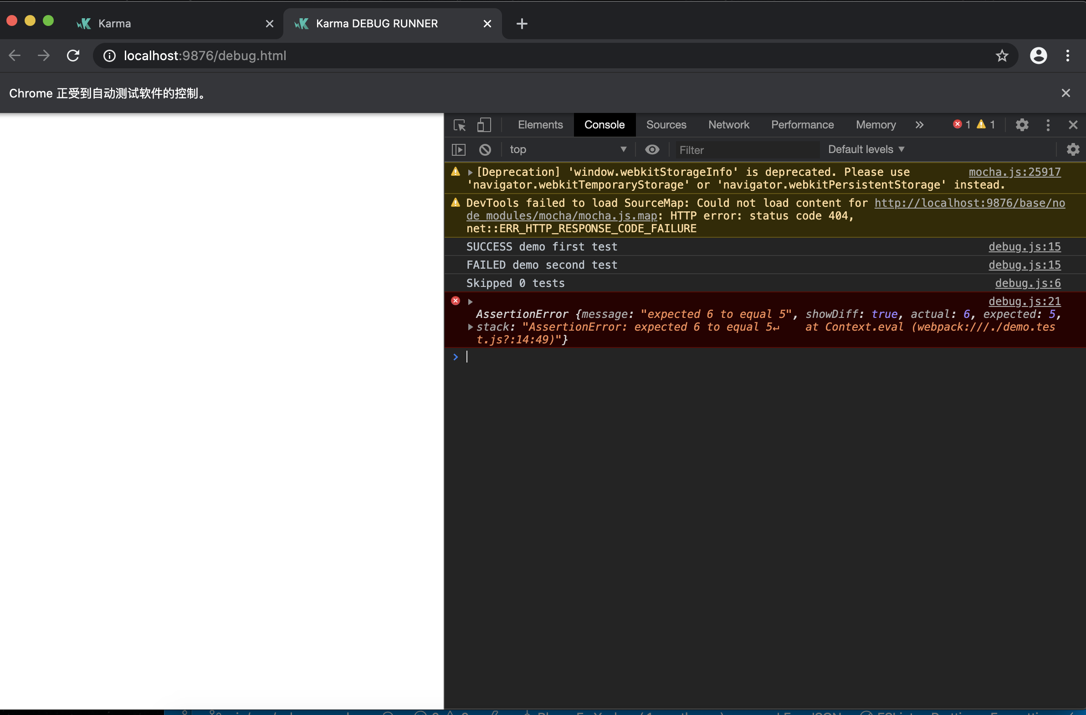Open the Chrome three-dot menu
This screenshot has width=1086, height=715.
point(1067,56)
